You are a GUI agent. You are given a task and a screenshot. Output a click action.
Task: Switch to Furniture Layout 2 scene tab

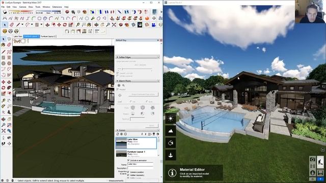(48, 36)
